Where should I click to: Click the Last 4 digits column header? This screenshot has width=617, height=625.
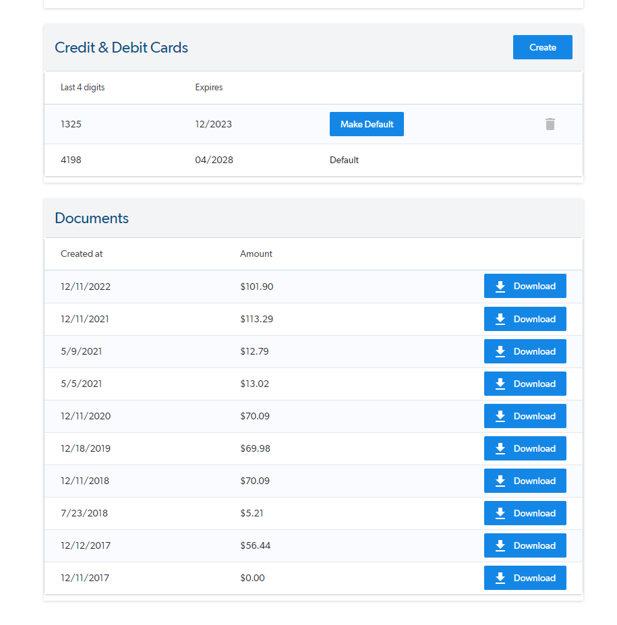82,87
